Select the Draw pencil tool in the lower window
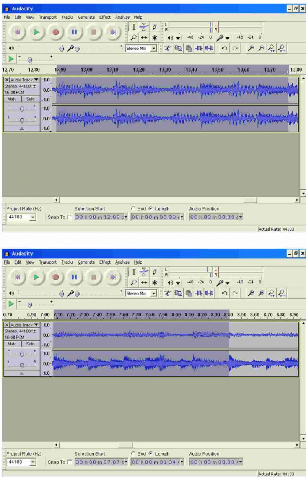Viewport: 306px width, 477px height. [x=155, y=272]
